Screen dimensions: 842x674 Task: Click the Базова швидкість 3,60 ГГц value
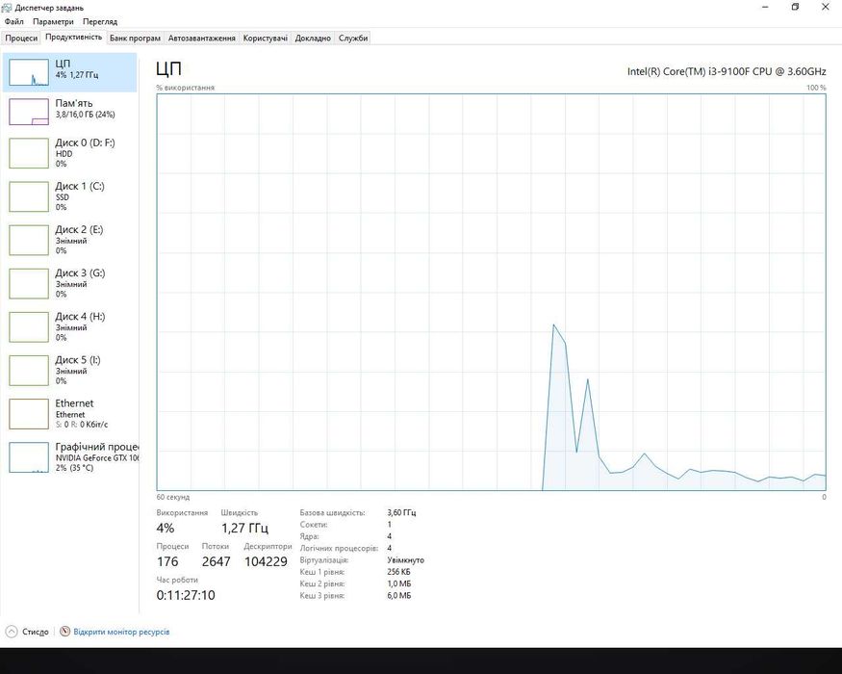401,513
